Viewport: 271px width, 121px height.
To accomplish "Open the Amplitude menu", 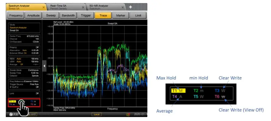I will 33,16.
